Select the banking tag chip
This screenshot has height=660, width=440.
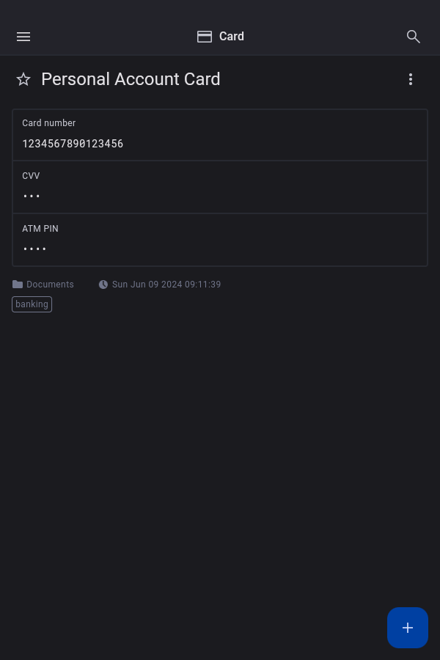click(x=32, y=304)
